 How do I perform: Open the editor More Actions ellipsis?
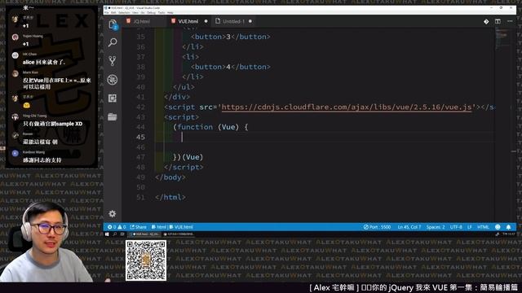510,21
